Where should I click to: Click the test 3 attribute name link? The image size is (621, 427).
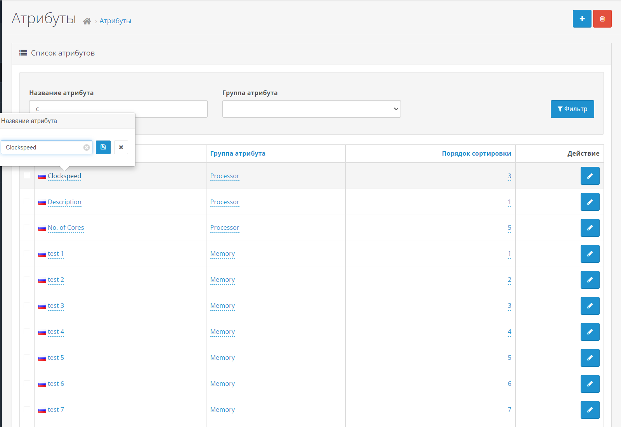click(x=56, y=305)
